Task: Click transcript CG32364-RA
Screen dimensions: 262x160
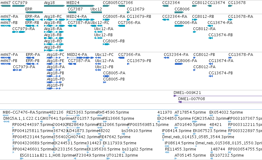Action: point(175,17)
